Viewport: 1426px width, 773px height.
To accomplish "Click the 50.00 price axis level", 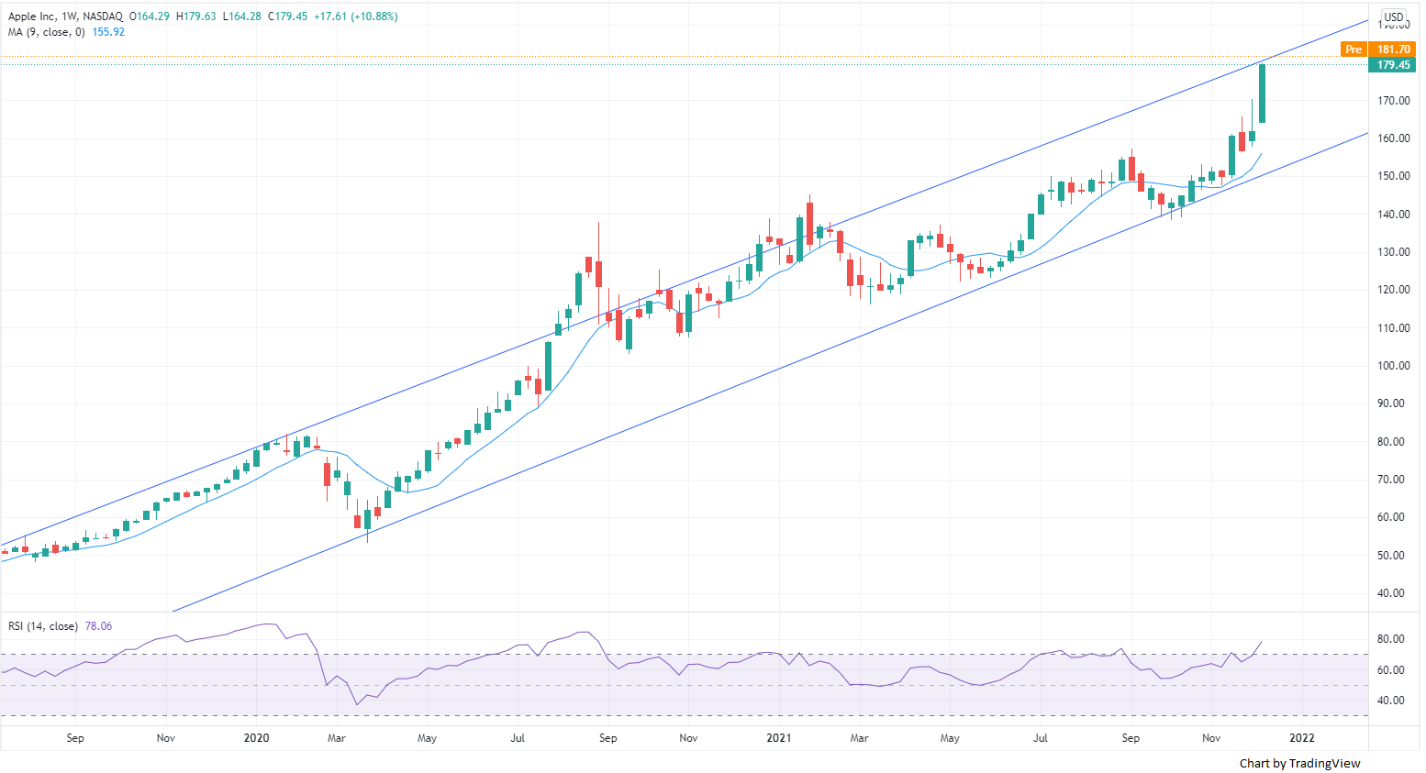I will point(1393,556).
